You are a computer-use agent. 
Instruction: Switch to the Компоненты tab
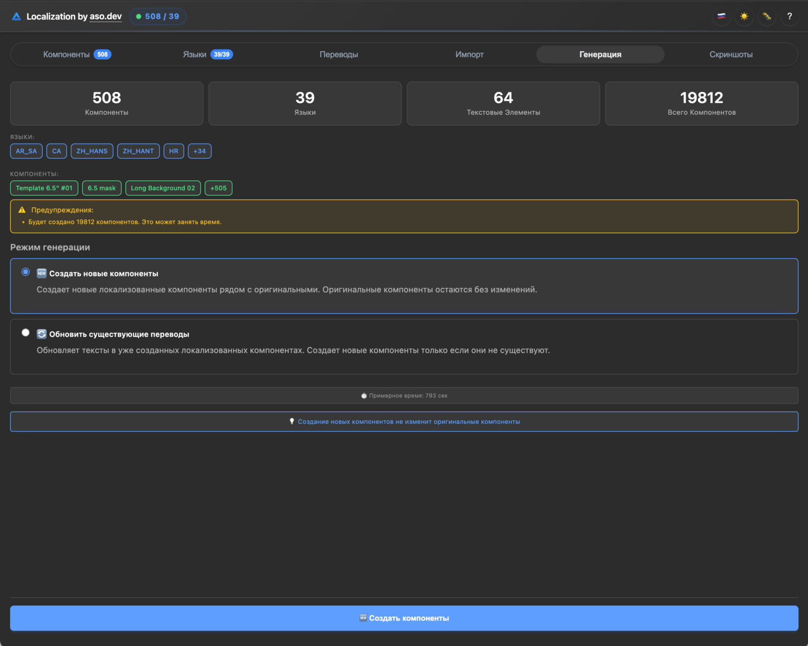(77, 54)
